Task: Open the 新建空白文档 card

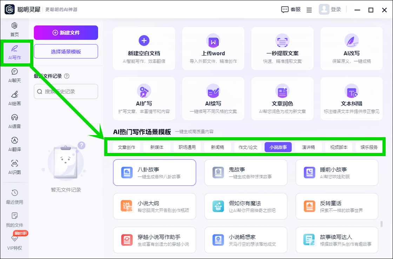Action: click(x=144, y=47)
